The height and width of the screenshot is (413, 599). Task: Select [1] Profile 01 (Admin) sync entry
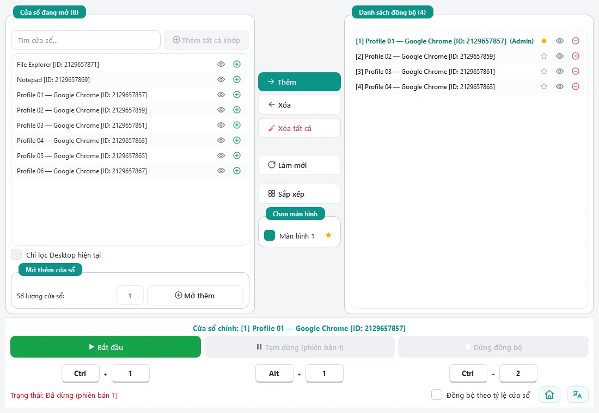[x=468, y=41]
